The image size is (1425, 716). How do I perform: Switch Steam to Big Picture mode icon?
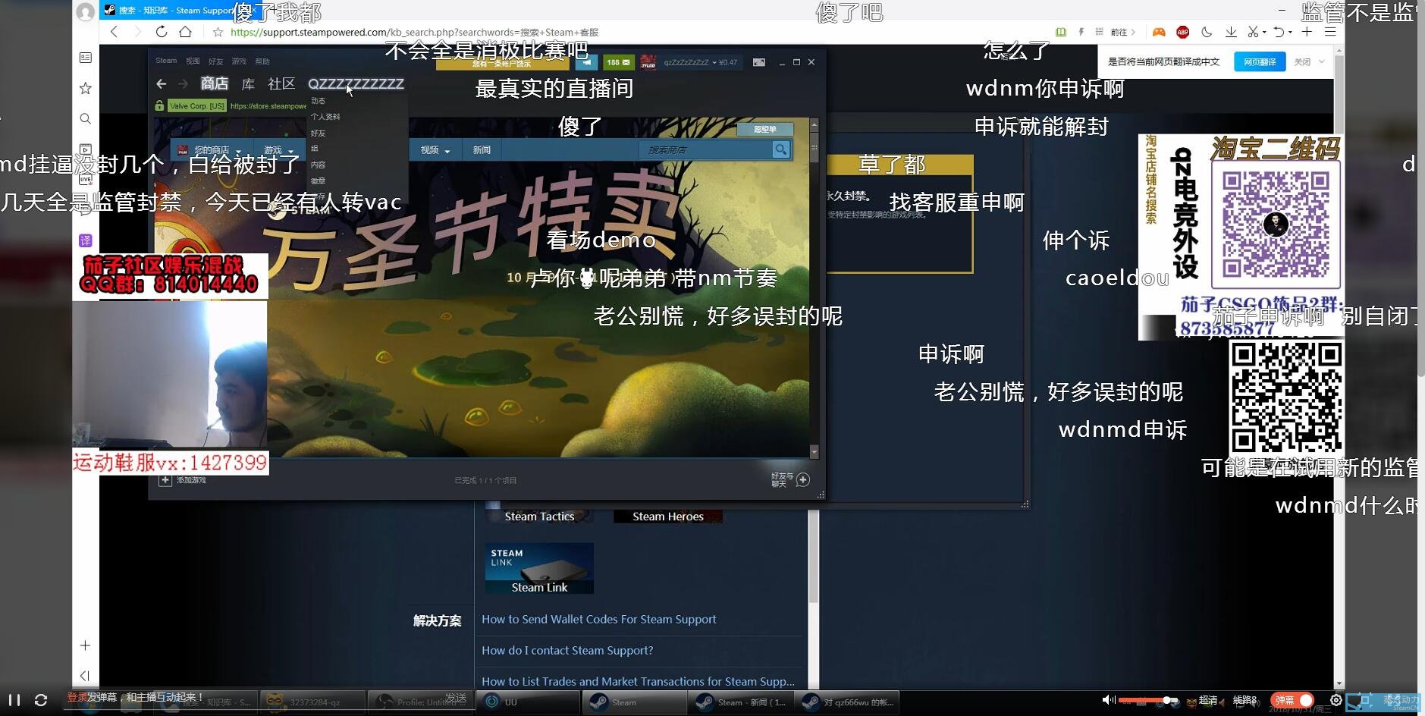coord(759,62)
